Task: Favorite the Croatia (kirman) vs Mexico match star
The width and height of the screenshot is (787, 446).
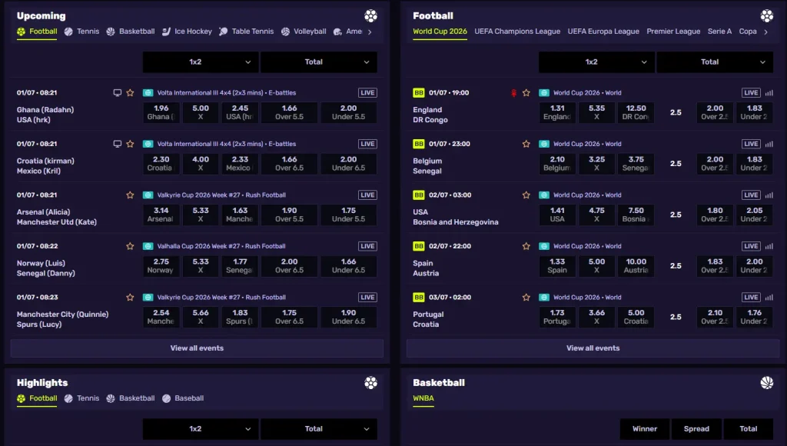Action: click(x=130, y=144)
